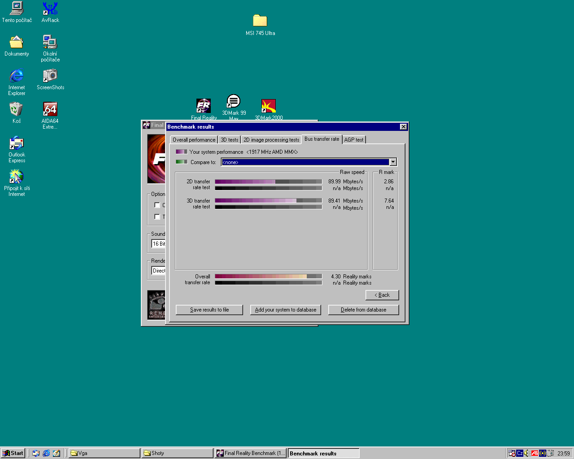Open the 2D image processing tests tab

[271, 140]
